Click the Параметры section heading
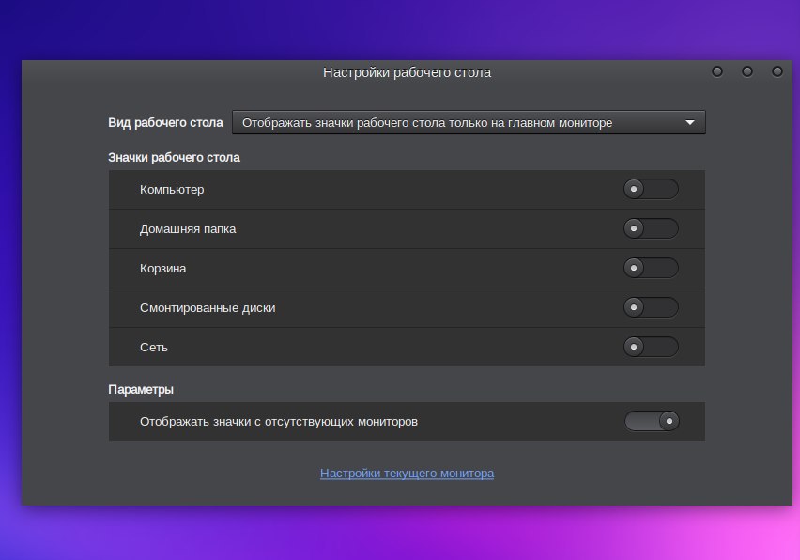Viewport: 800px width, 560px height. pyautogui.click(x=141, y=390)
